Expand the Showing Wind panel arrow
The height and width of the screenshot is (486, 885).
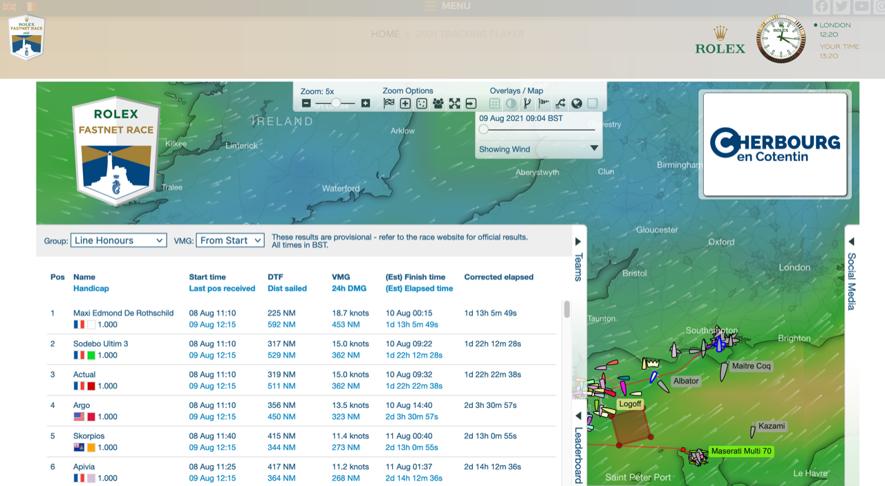pyautogui.click(x=594, y=149)
